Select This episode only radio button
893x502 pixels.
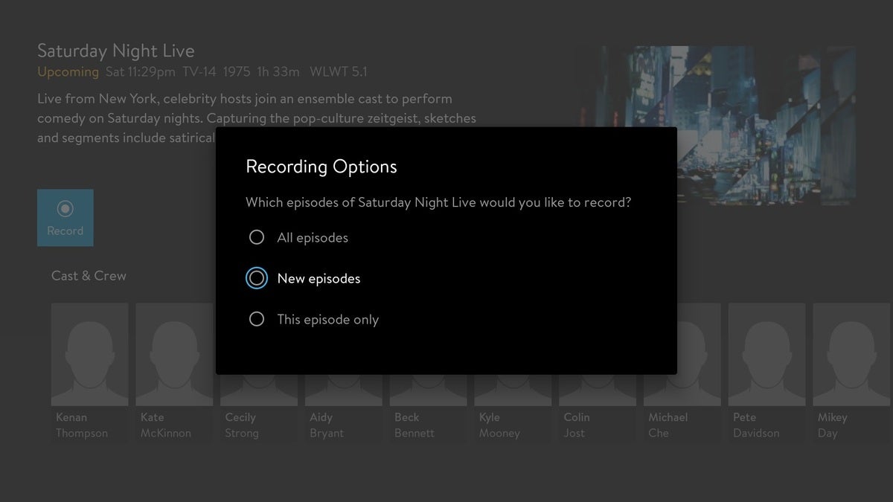click(257, 319)
